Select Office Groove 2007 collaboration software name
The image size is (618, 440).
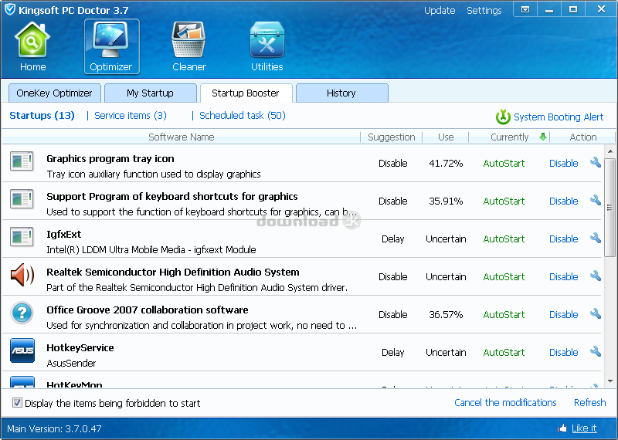[x=148, y=310]
